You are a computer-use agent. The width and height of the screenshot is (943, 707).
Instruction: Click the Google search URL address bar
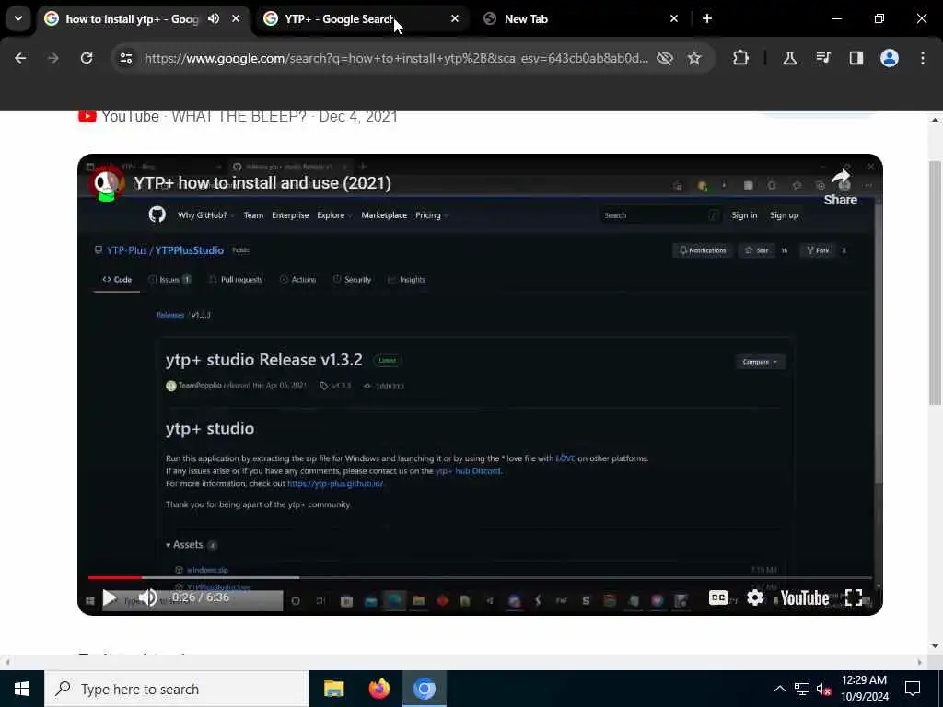(x=396, y=58)
